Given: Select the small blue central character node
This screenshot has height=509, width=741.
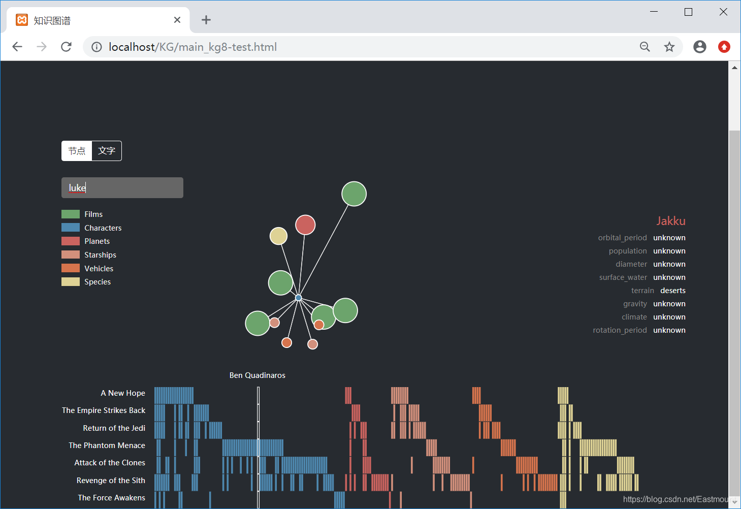Looking at the screenshot, I should (x=299, y=298).
